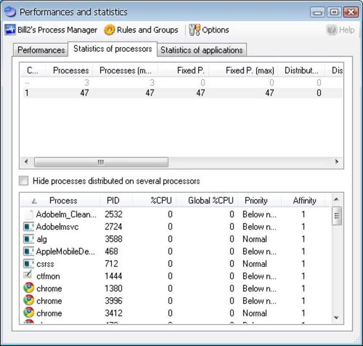363x346 pixels.
Task: Open the Options toolbar label
Action: (215, 30)
